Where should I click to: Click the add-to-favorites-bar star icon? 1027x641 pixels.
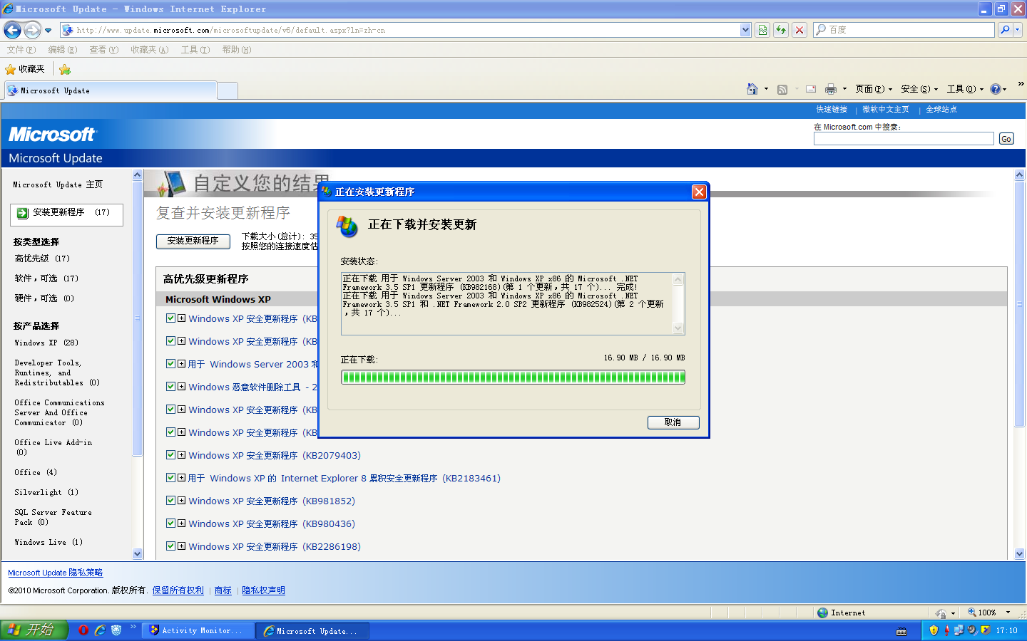(x=65, y=69)
